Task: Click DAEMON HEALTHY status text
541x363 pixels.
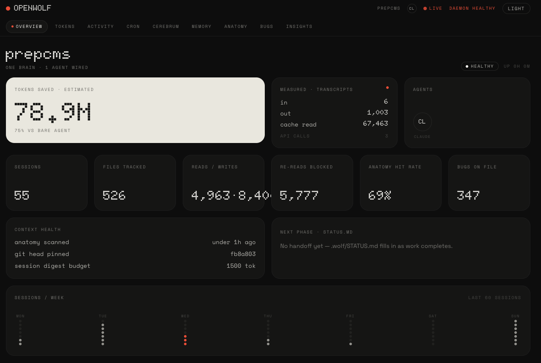Action: 472,8
